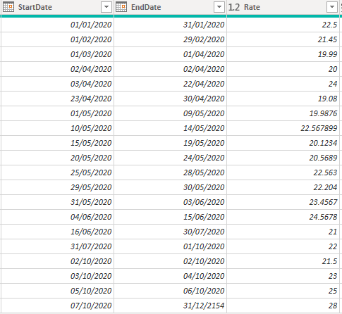Select StartDate cell 31/07/2020
The height and width of the screenshot is (314, 342).
(x=57, y=246)
